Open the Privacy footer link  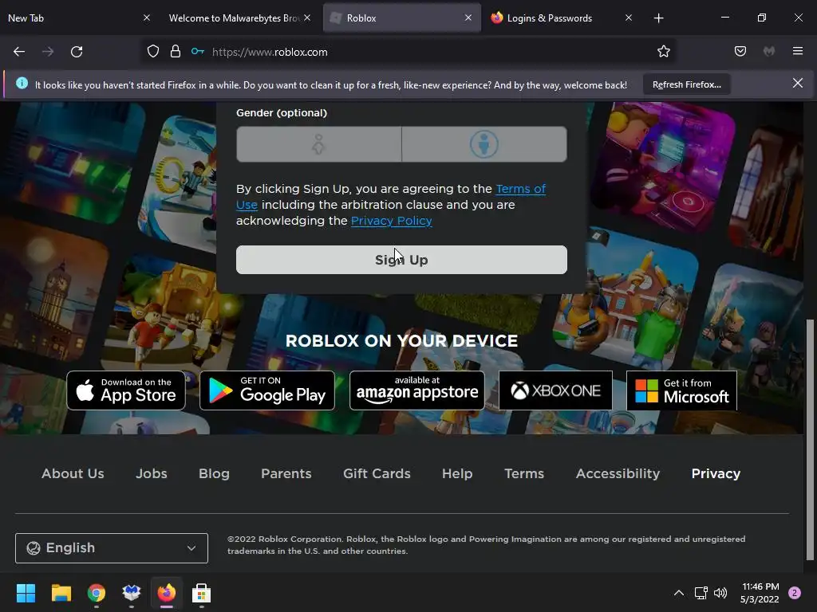[x=716, y=473]
